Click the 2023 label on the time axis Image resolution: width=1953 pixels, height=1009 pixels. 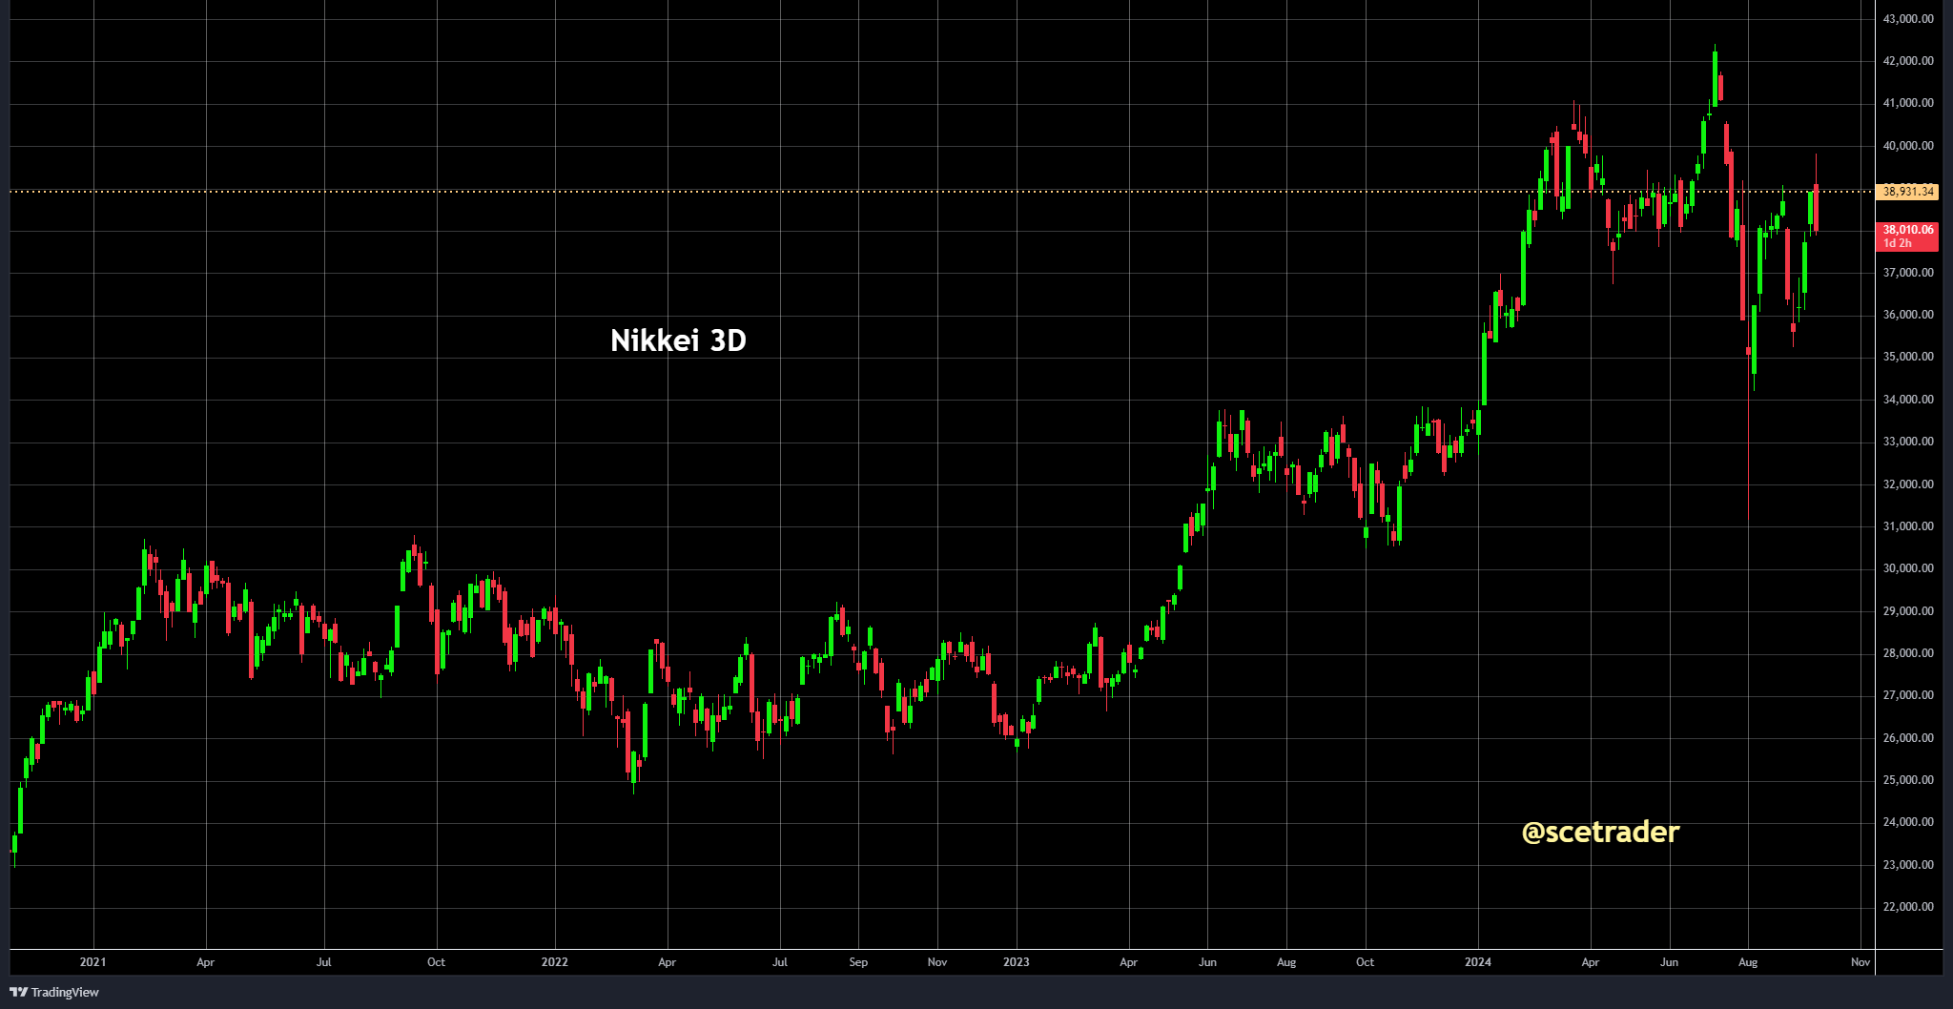(x=1016, y=963)
